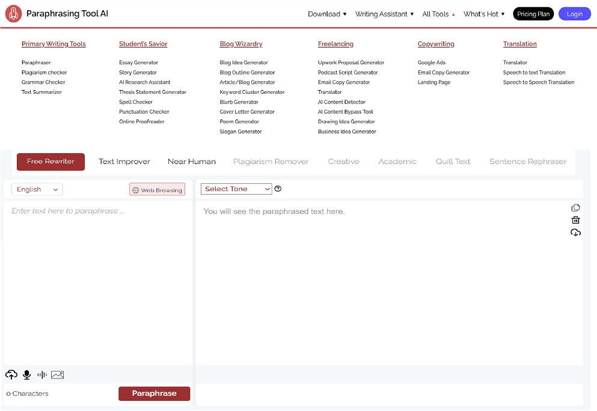Open the Podcast Script Generator link
This screenshot has height=411, width=597.
click(348, 72)
